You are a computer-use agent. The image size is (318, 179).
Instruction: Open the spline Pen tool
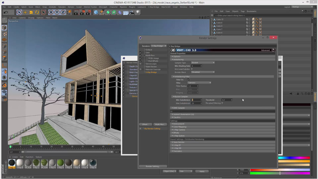[102, 12]
